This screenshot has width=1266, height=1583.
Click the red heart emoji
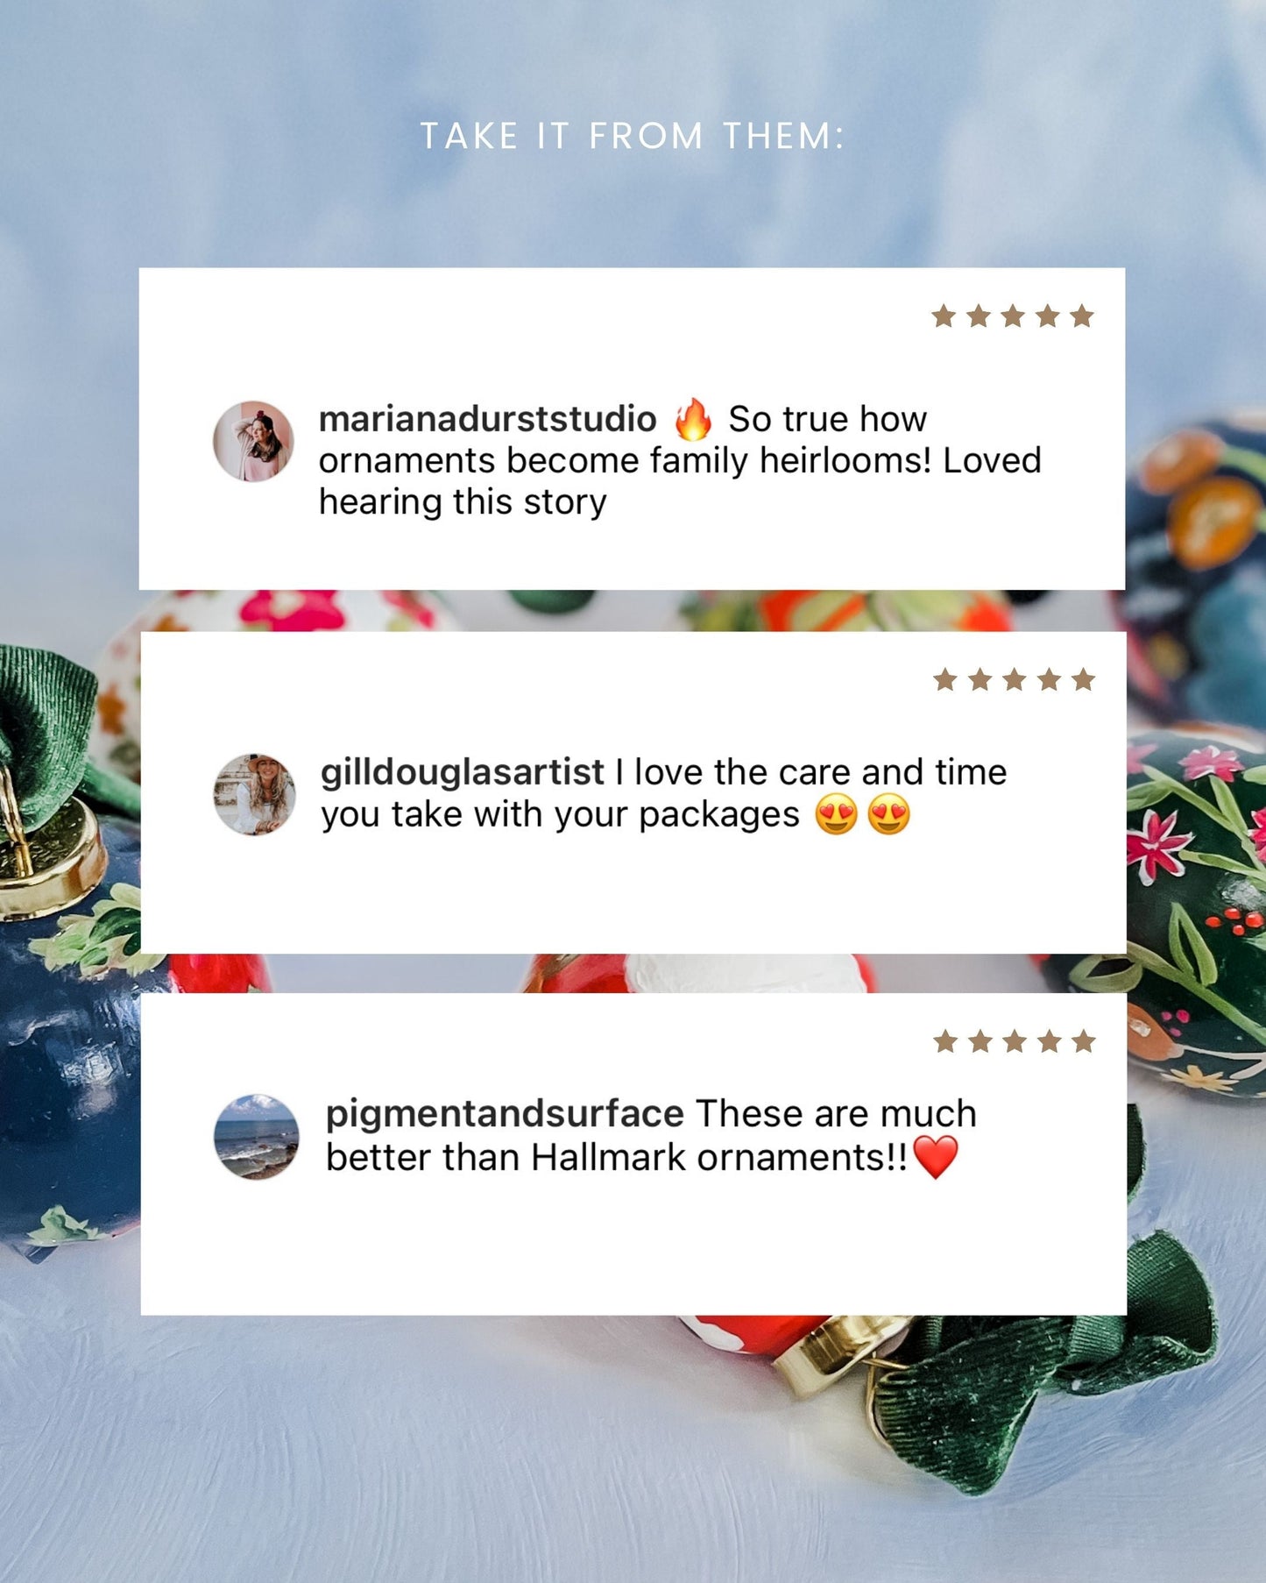936,1157
